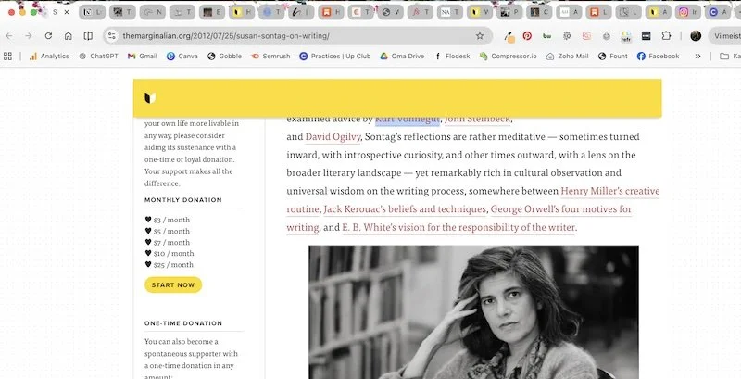The width and height of the screenshot is (741, 379).
Task: Open the Zoho Mail bookmark
Action: coord(568,57)
